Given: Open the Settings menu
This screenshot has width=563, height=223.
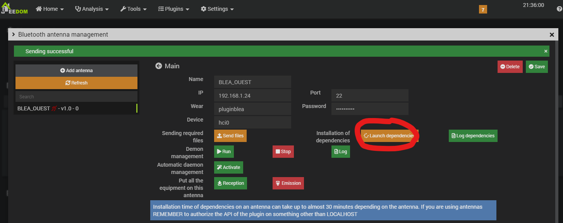Looking at the screenshot, I should [217, 9].
